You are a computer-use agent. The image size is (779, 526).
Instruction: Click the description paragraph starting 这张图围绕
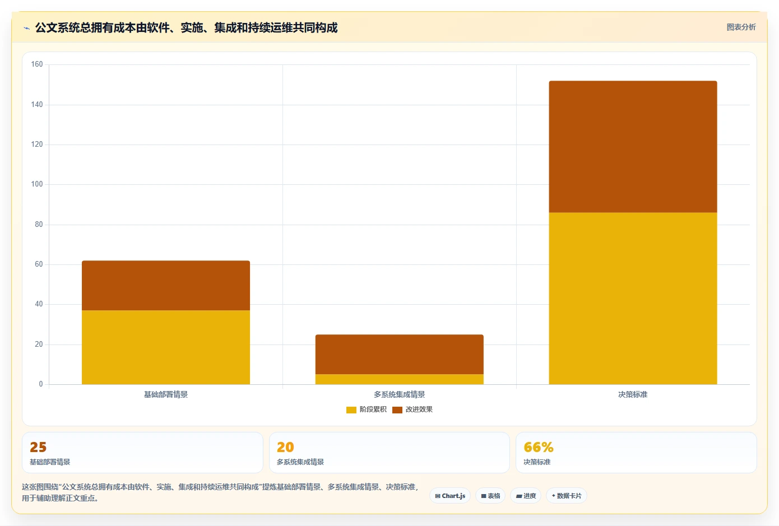pos(220,492)
